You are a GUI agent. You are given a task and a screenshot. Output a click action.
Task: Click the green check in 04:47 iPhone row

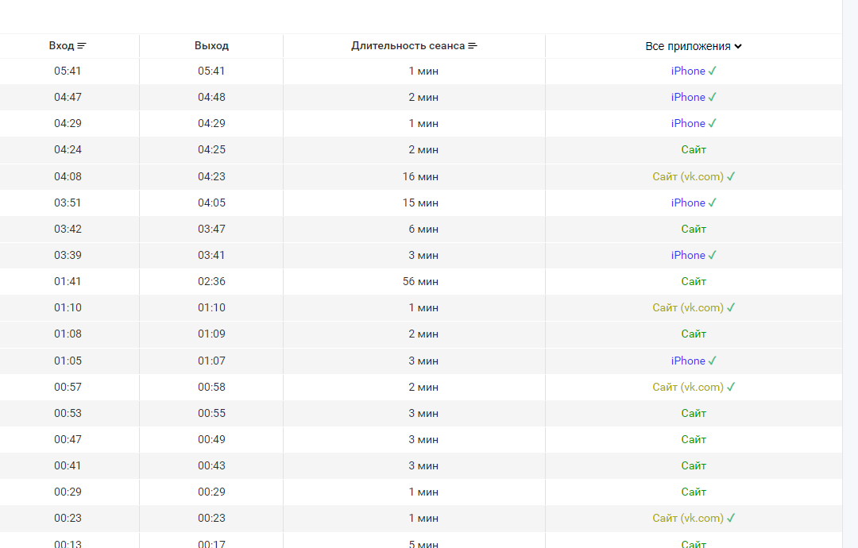coord(713,98)
